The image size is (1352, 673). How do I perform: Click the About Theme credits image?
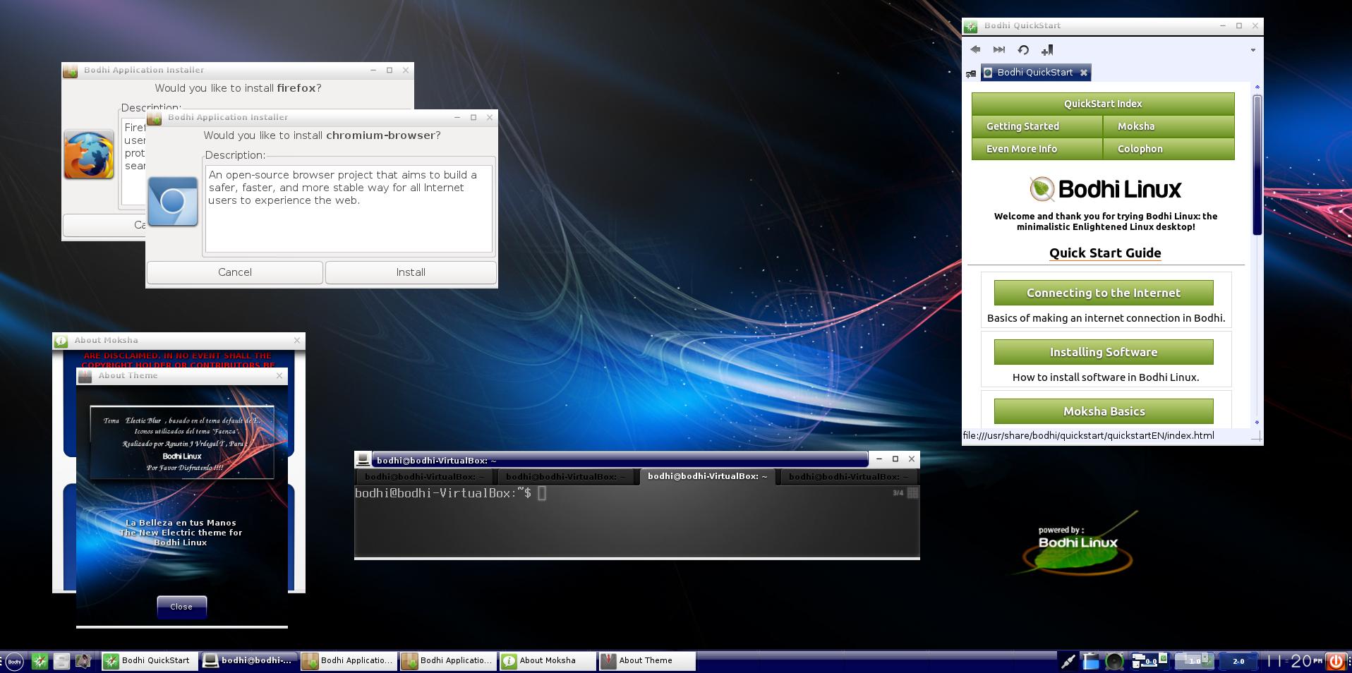click(x=182, y=442)
